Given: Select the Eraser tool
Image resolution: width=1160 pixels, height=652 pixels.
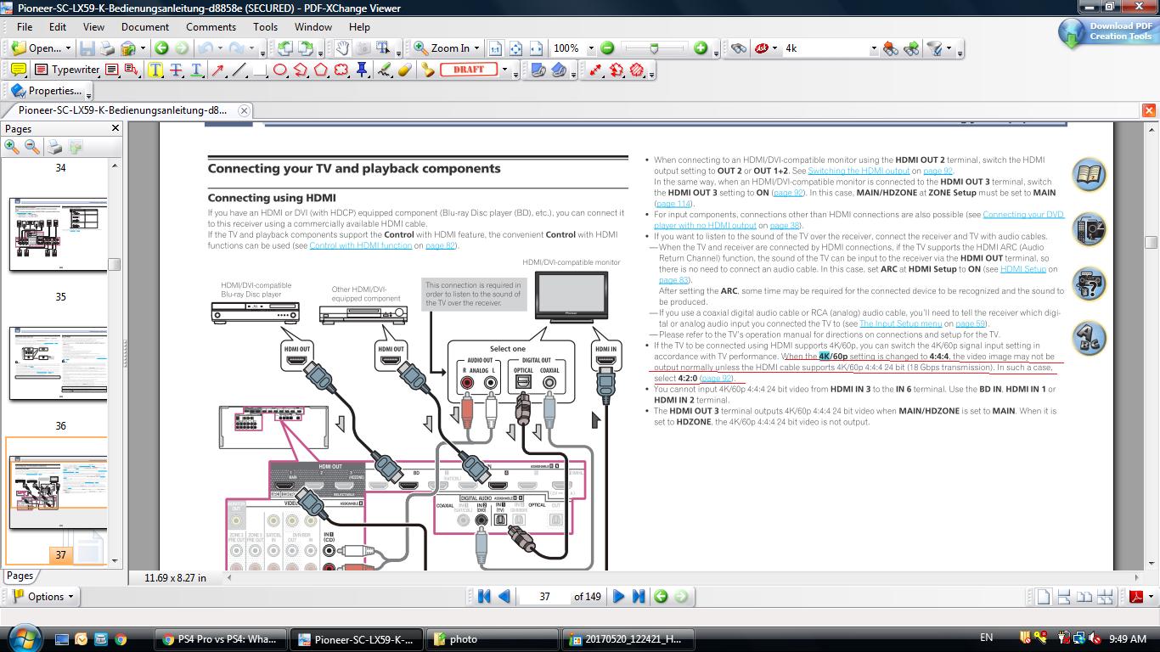Looking at the screenshot, I should pos(404,70).
